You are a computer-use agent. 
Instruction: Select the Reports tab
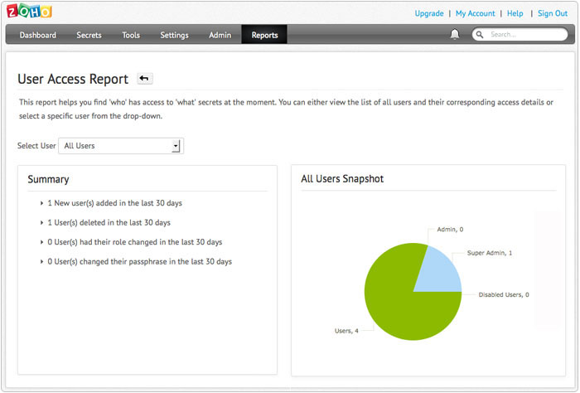(264, 35)
